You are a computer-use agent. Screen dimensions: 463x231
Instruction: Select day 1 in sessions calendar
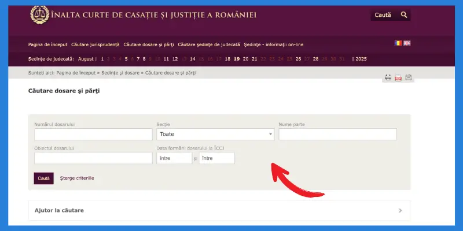[x=102, y=59]
